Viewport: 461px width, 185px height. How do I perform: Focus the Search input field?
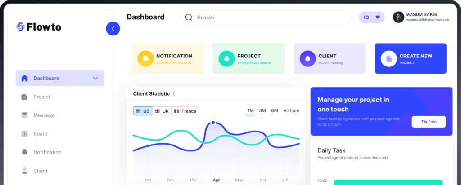coord(270,18)
